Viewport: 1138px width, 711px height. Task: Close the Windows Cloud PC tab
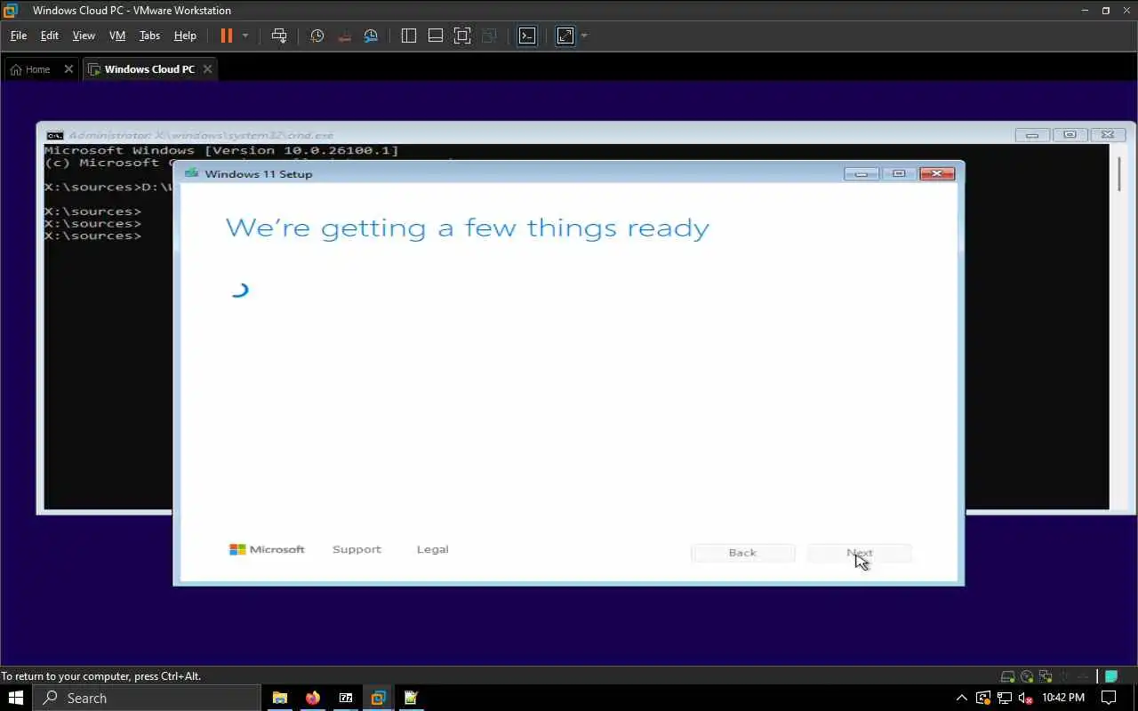[x=207, y=69]
